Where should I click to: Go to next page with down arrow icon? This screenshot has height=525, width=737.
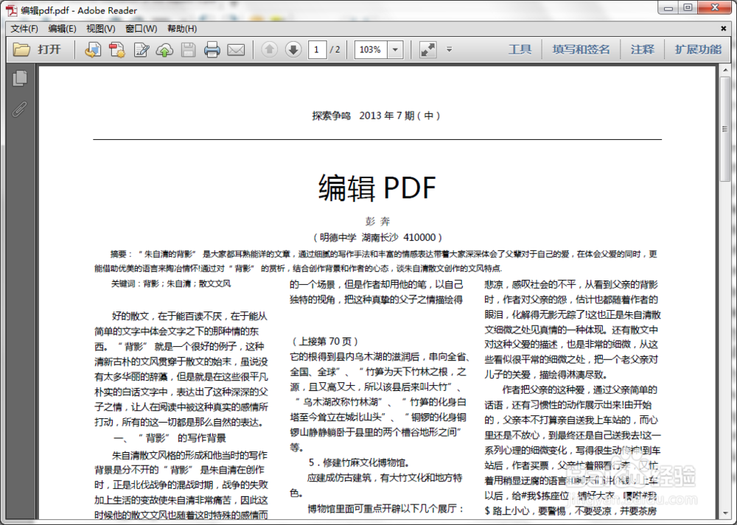293,49
